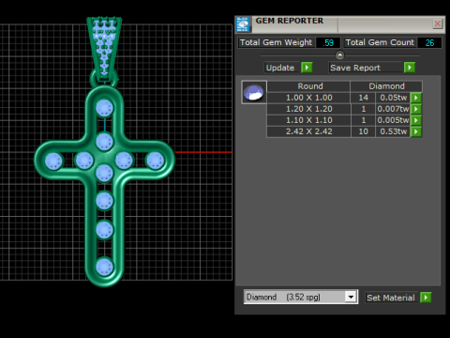Close the Gem Reporter panel

tap(438, 23)
